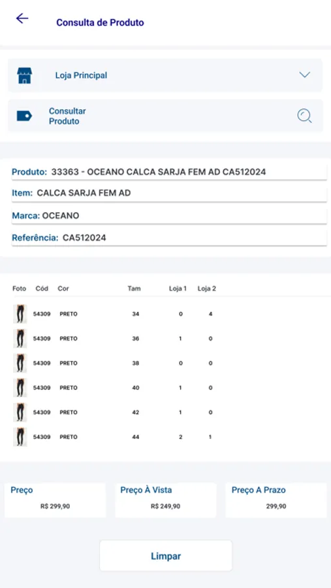Select the Marca: OCEANO line
The width and height of the screenshot is (331, 588).
[169, 216]
